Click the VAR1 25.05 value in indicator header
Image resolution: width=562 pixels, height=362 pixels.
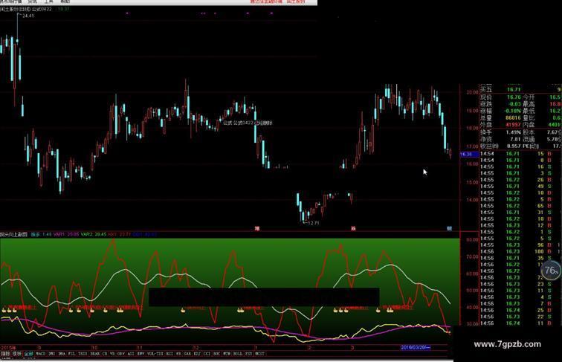coord(66,234)
